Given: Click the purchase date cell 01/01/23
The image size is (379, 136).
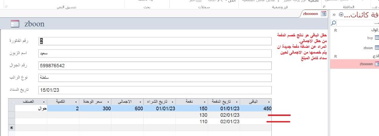Looking at the screenshot, I should [x=160, y=108].
